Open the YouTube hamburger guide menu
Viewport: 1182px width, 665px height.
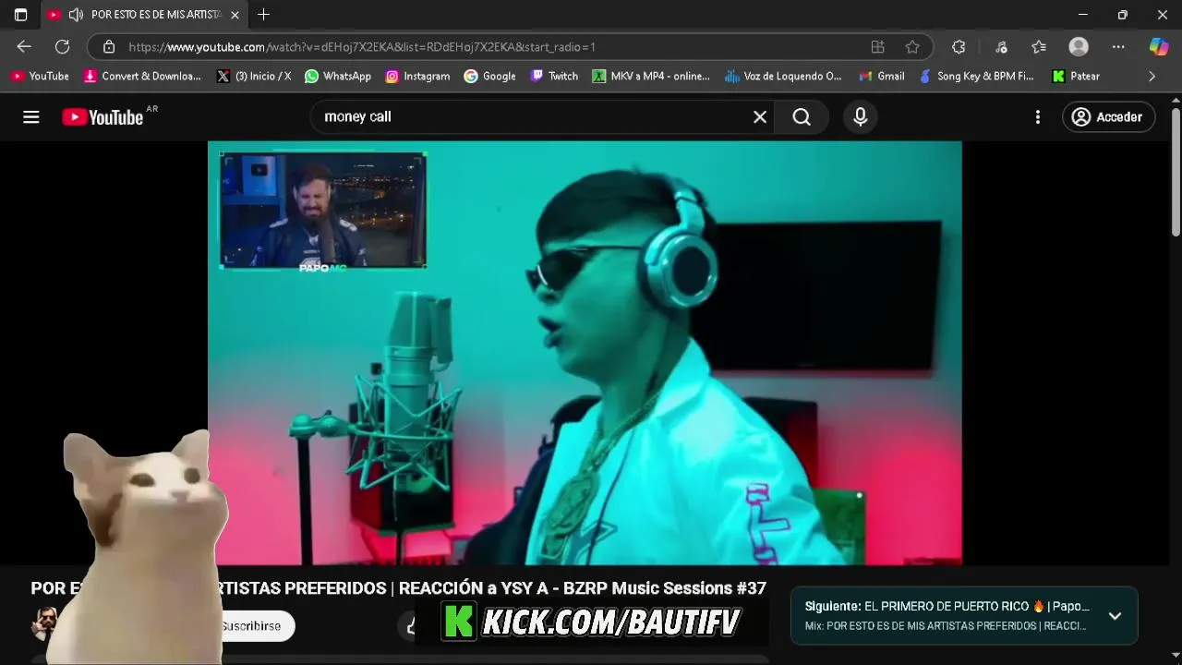31,116
